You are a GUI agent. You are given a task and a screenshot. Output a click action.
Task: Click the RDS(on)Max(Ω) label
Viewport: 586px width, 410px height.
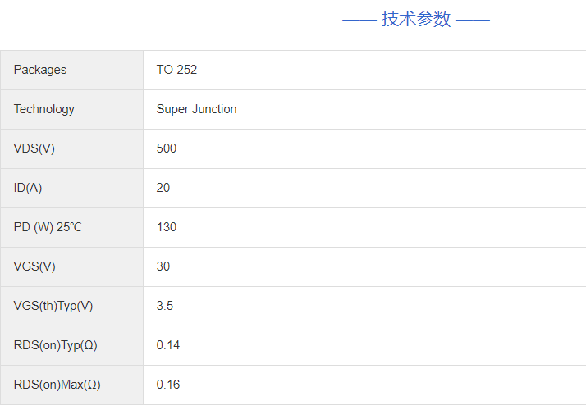(x=57, y=385)
